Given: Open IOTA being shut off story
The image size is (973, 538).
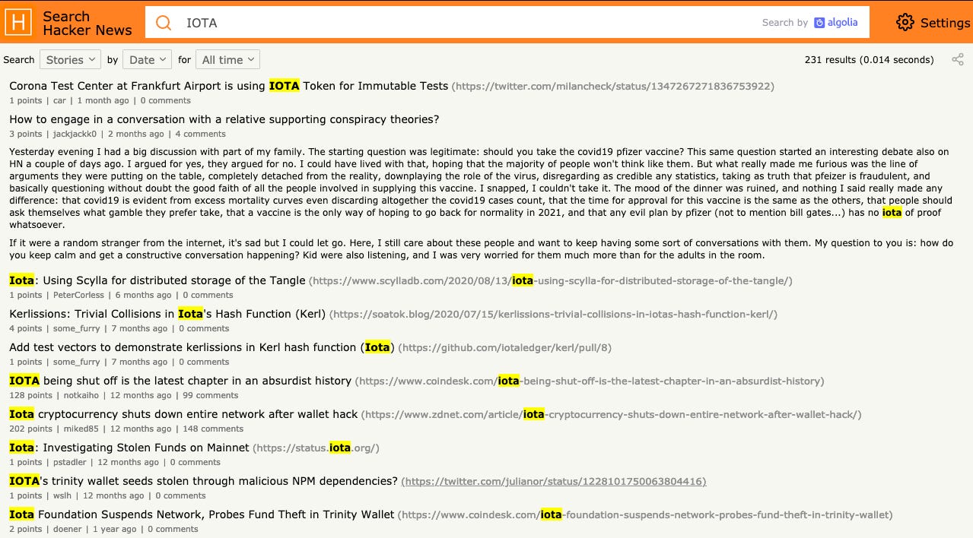Looking at the screenshot, I should (180, 381).
